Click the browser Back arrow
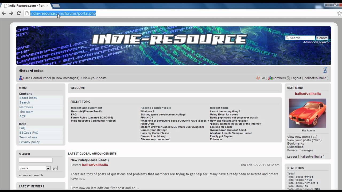This screenshot has width=342, height=192. point(4,13)
